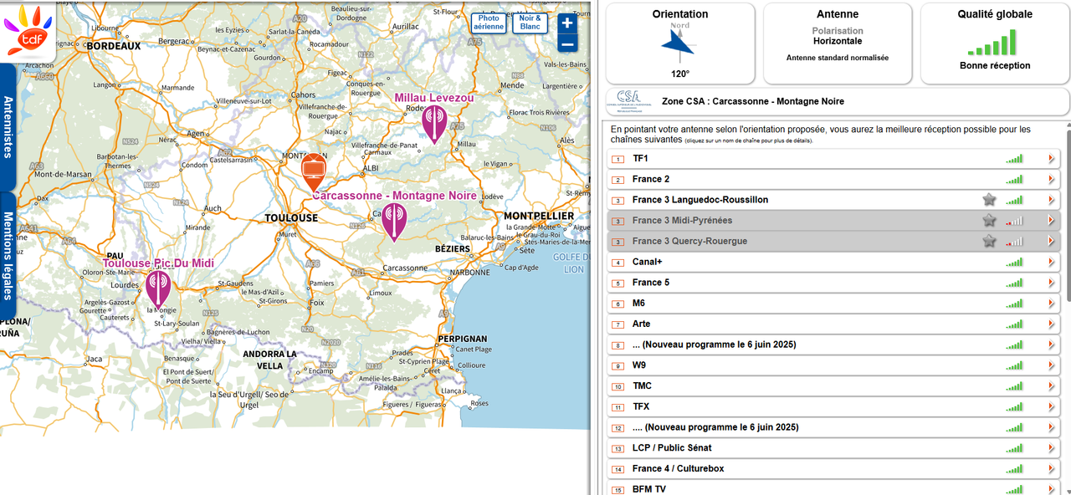Image resolution: width=1071 pixels, height=495 pixels.
Task: Switch map to Noir & Blanc view
Action: tap(530, 23)
